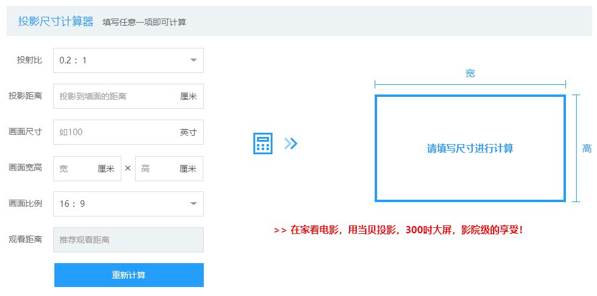Select the 宽 width input box

coord(76,169)
